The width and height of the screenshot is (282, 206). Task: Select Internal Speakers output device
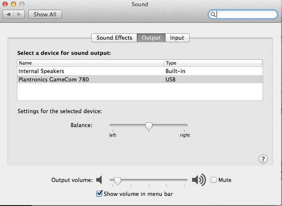tap(140, 71)
